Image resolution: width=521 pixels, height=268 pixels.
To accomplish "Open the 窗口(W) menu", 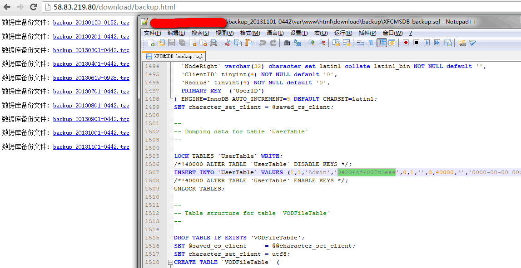I will pyautogui.click(x=393, y=33).
